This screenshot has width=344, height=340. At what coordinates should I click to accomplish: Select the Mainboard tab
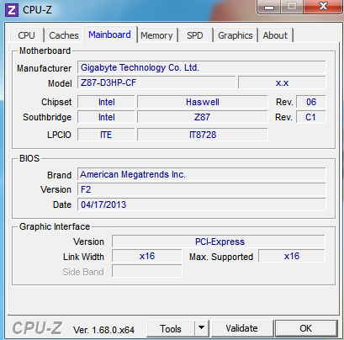tap(109, 35)
